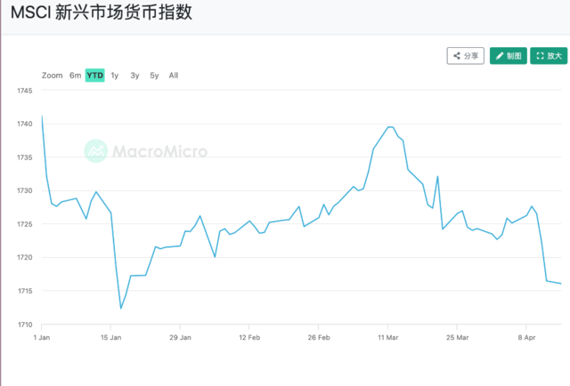Select the YTD zoom range

(x=95, y=76)
